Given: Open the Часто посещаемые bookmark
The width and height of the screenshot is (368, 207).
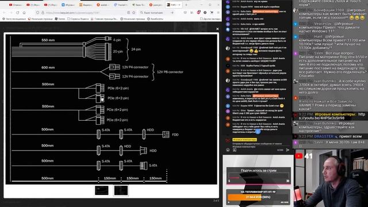Looking at the screenshot, I should pos(14,19).
